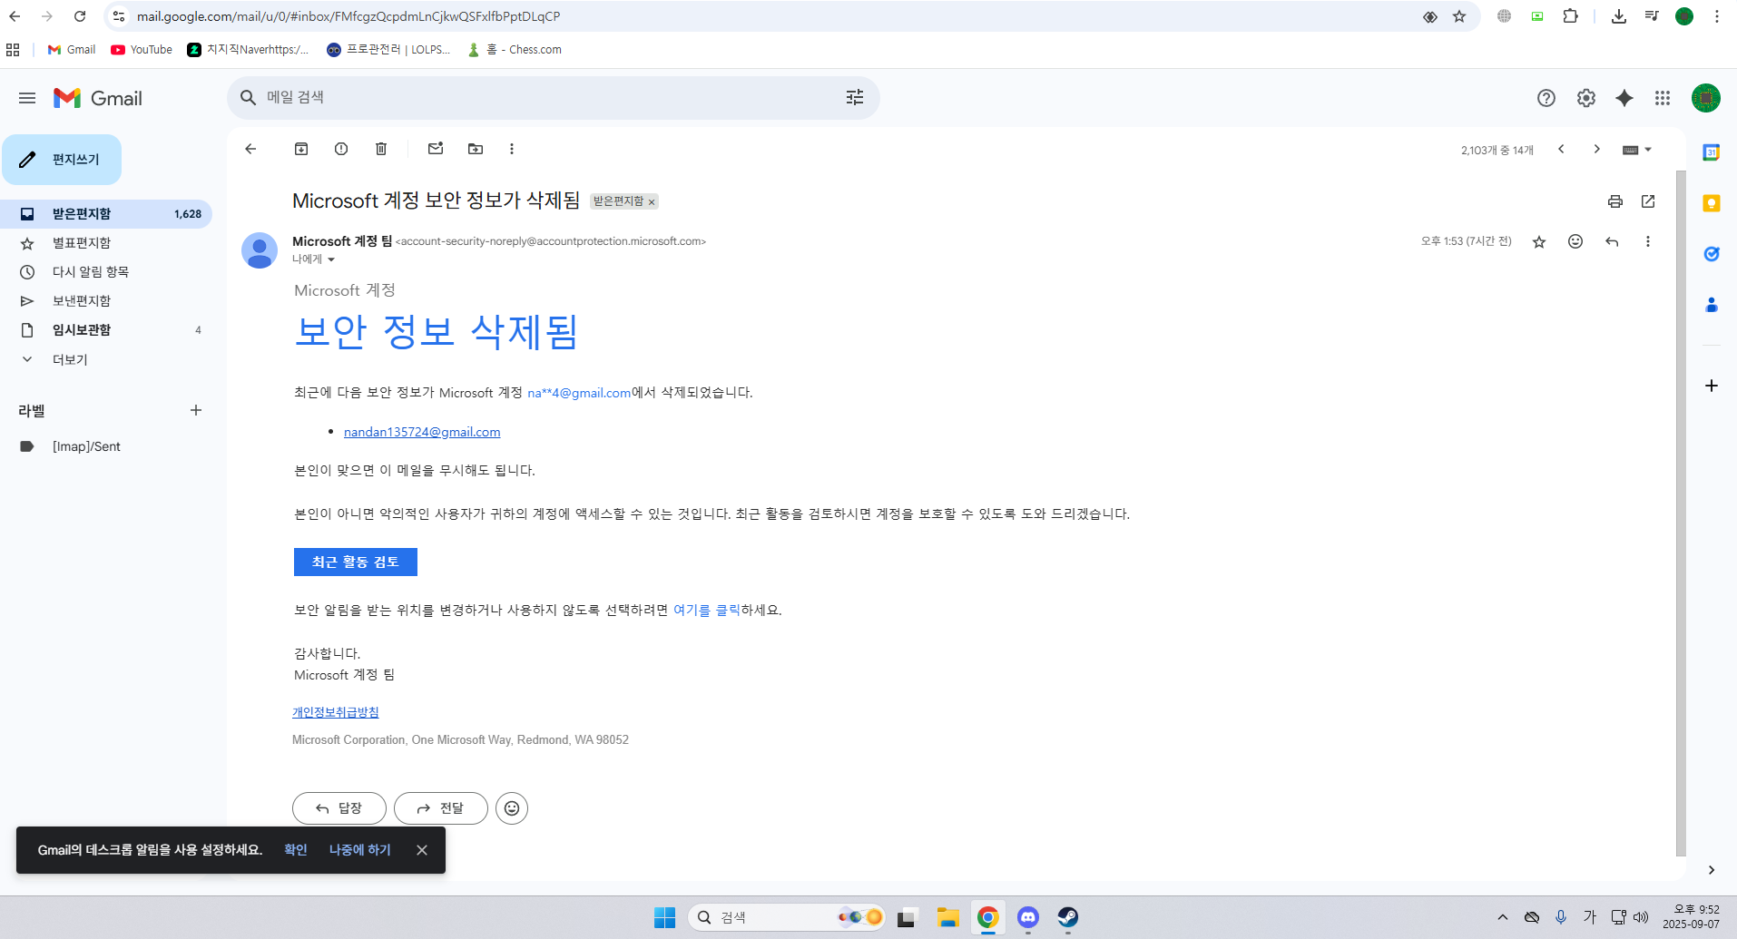The width and height of the screenshot is (1737, 939).
Task: Open File Explorer from taskbar
Action: pos(948,918)
